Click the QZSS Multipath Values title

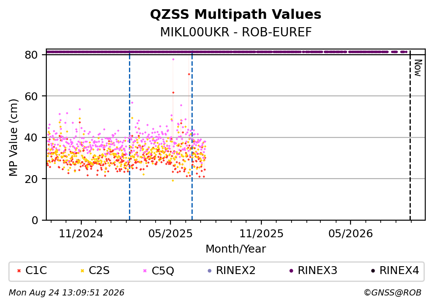[x=236, y=14]
